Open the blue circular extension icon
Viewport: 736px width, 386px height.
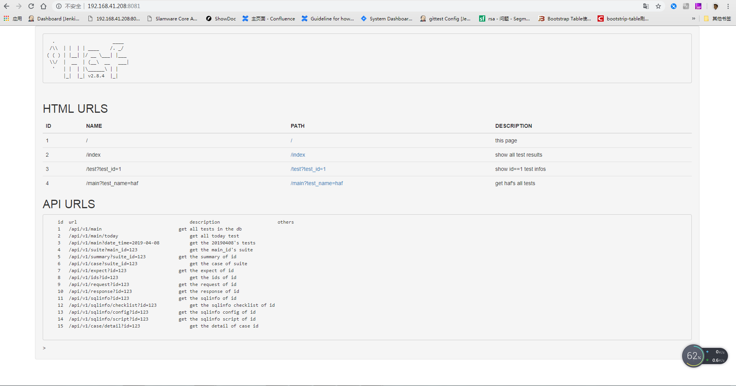674,6
